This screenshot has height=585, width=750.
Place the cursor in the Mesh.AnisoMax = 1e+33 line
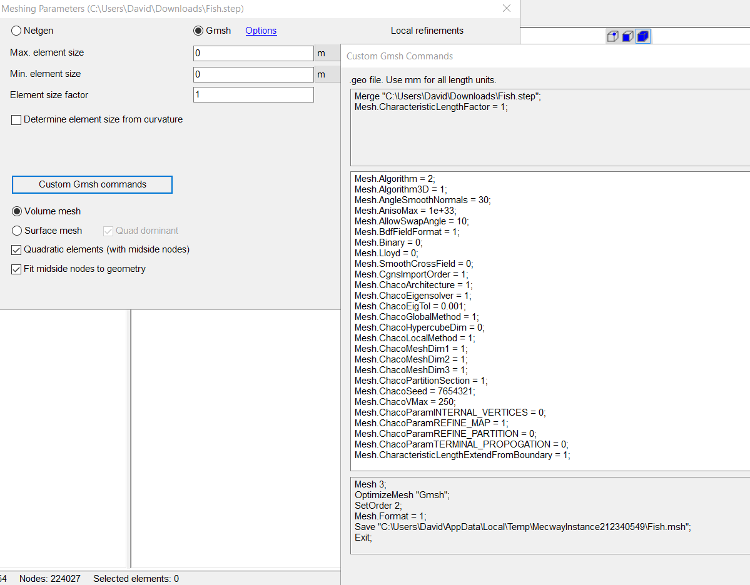tap(405, 211)
